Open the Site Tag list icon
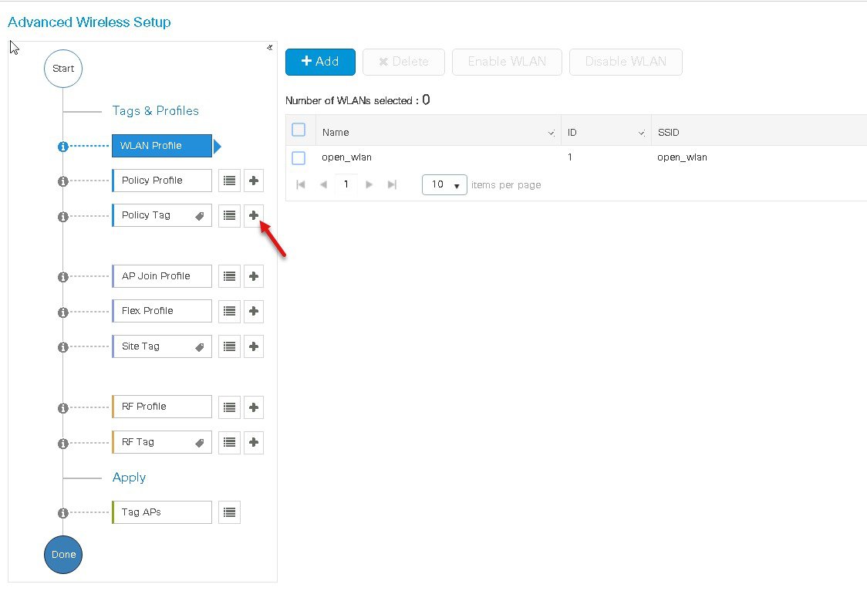The width and height of the screenshot is (867, 591). [x=229, y=346]
